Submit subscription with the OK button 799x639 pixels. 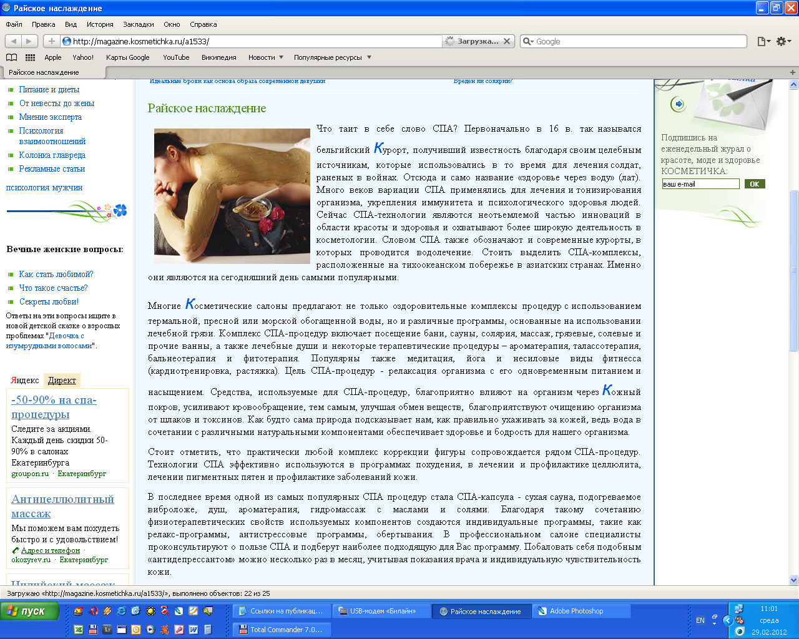[x=755, y=184]
